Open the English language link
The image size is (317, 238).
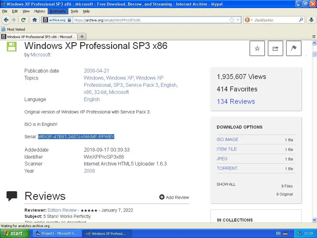[92, 99]
